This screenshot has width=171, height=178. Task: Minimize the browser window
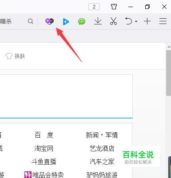(131, 7)
